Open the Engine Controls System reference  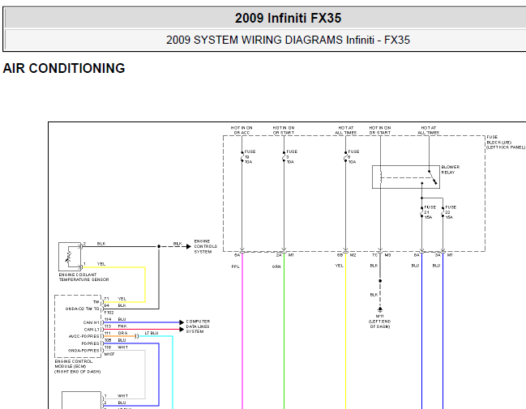[203, 246]
